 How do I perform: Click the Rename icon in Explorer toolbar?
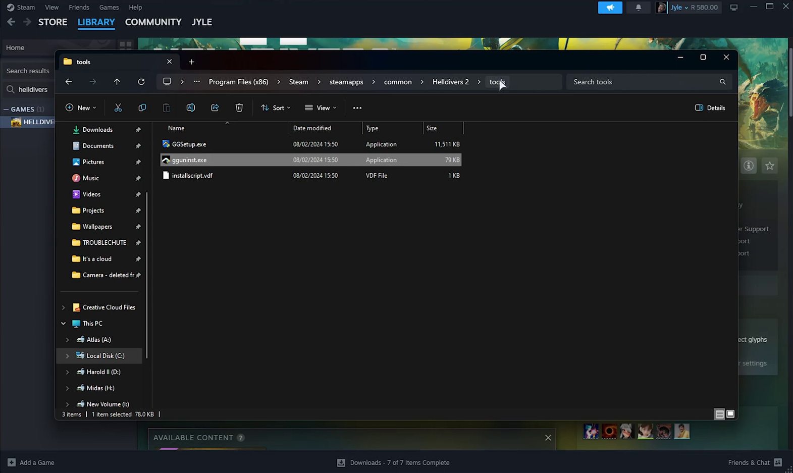(x=191, y=108)
